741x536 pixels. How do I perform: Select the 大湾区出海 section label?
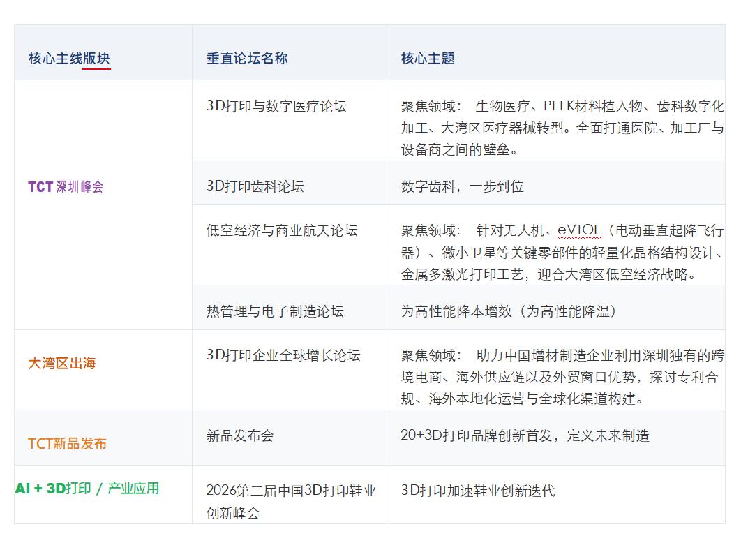click(62, 363)
